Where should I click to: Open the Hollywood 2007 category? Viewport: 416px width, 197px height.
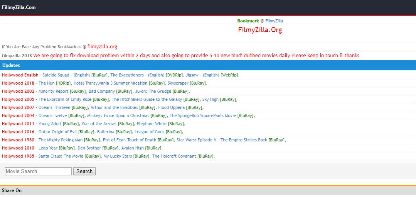pyautogui.click(x=18, y=108)
